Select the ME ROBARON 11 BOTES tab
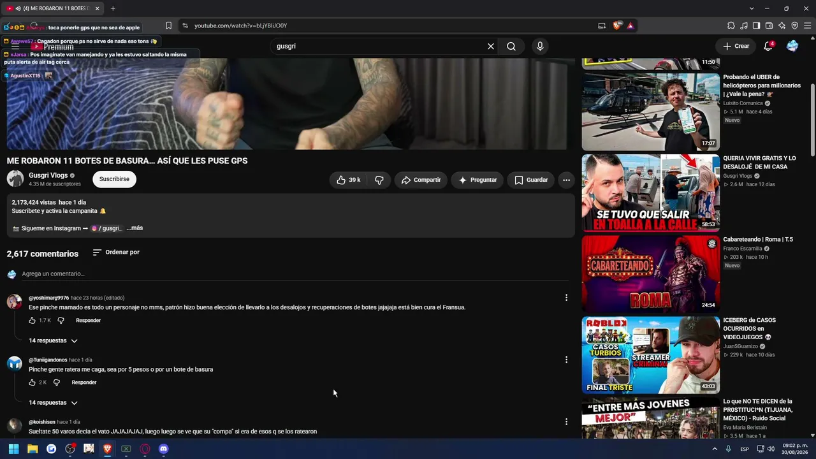This screenshot has height=459, width=816. tap(54, 8)
